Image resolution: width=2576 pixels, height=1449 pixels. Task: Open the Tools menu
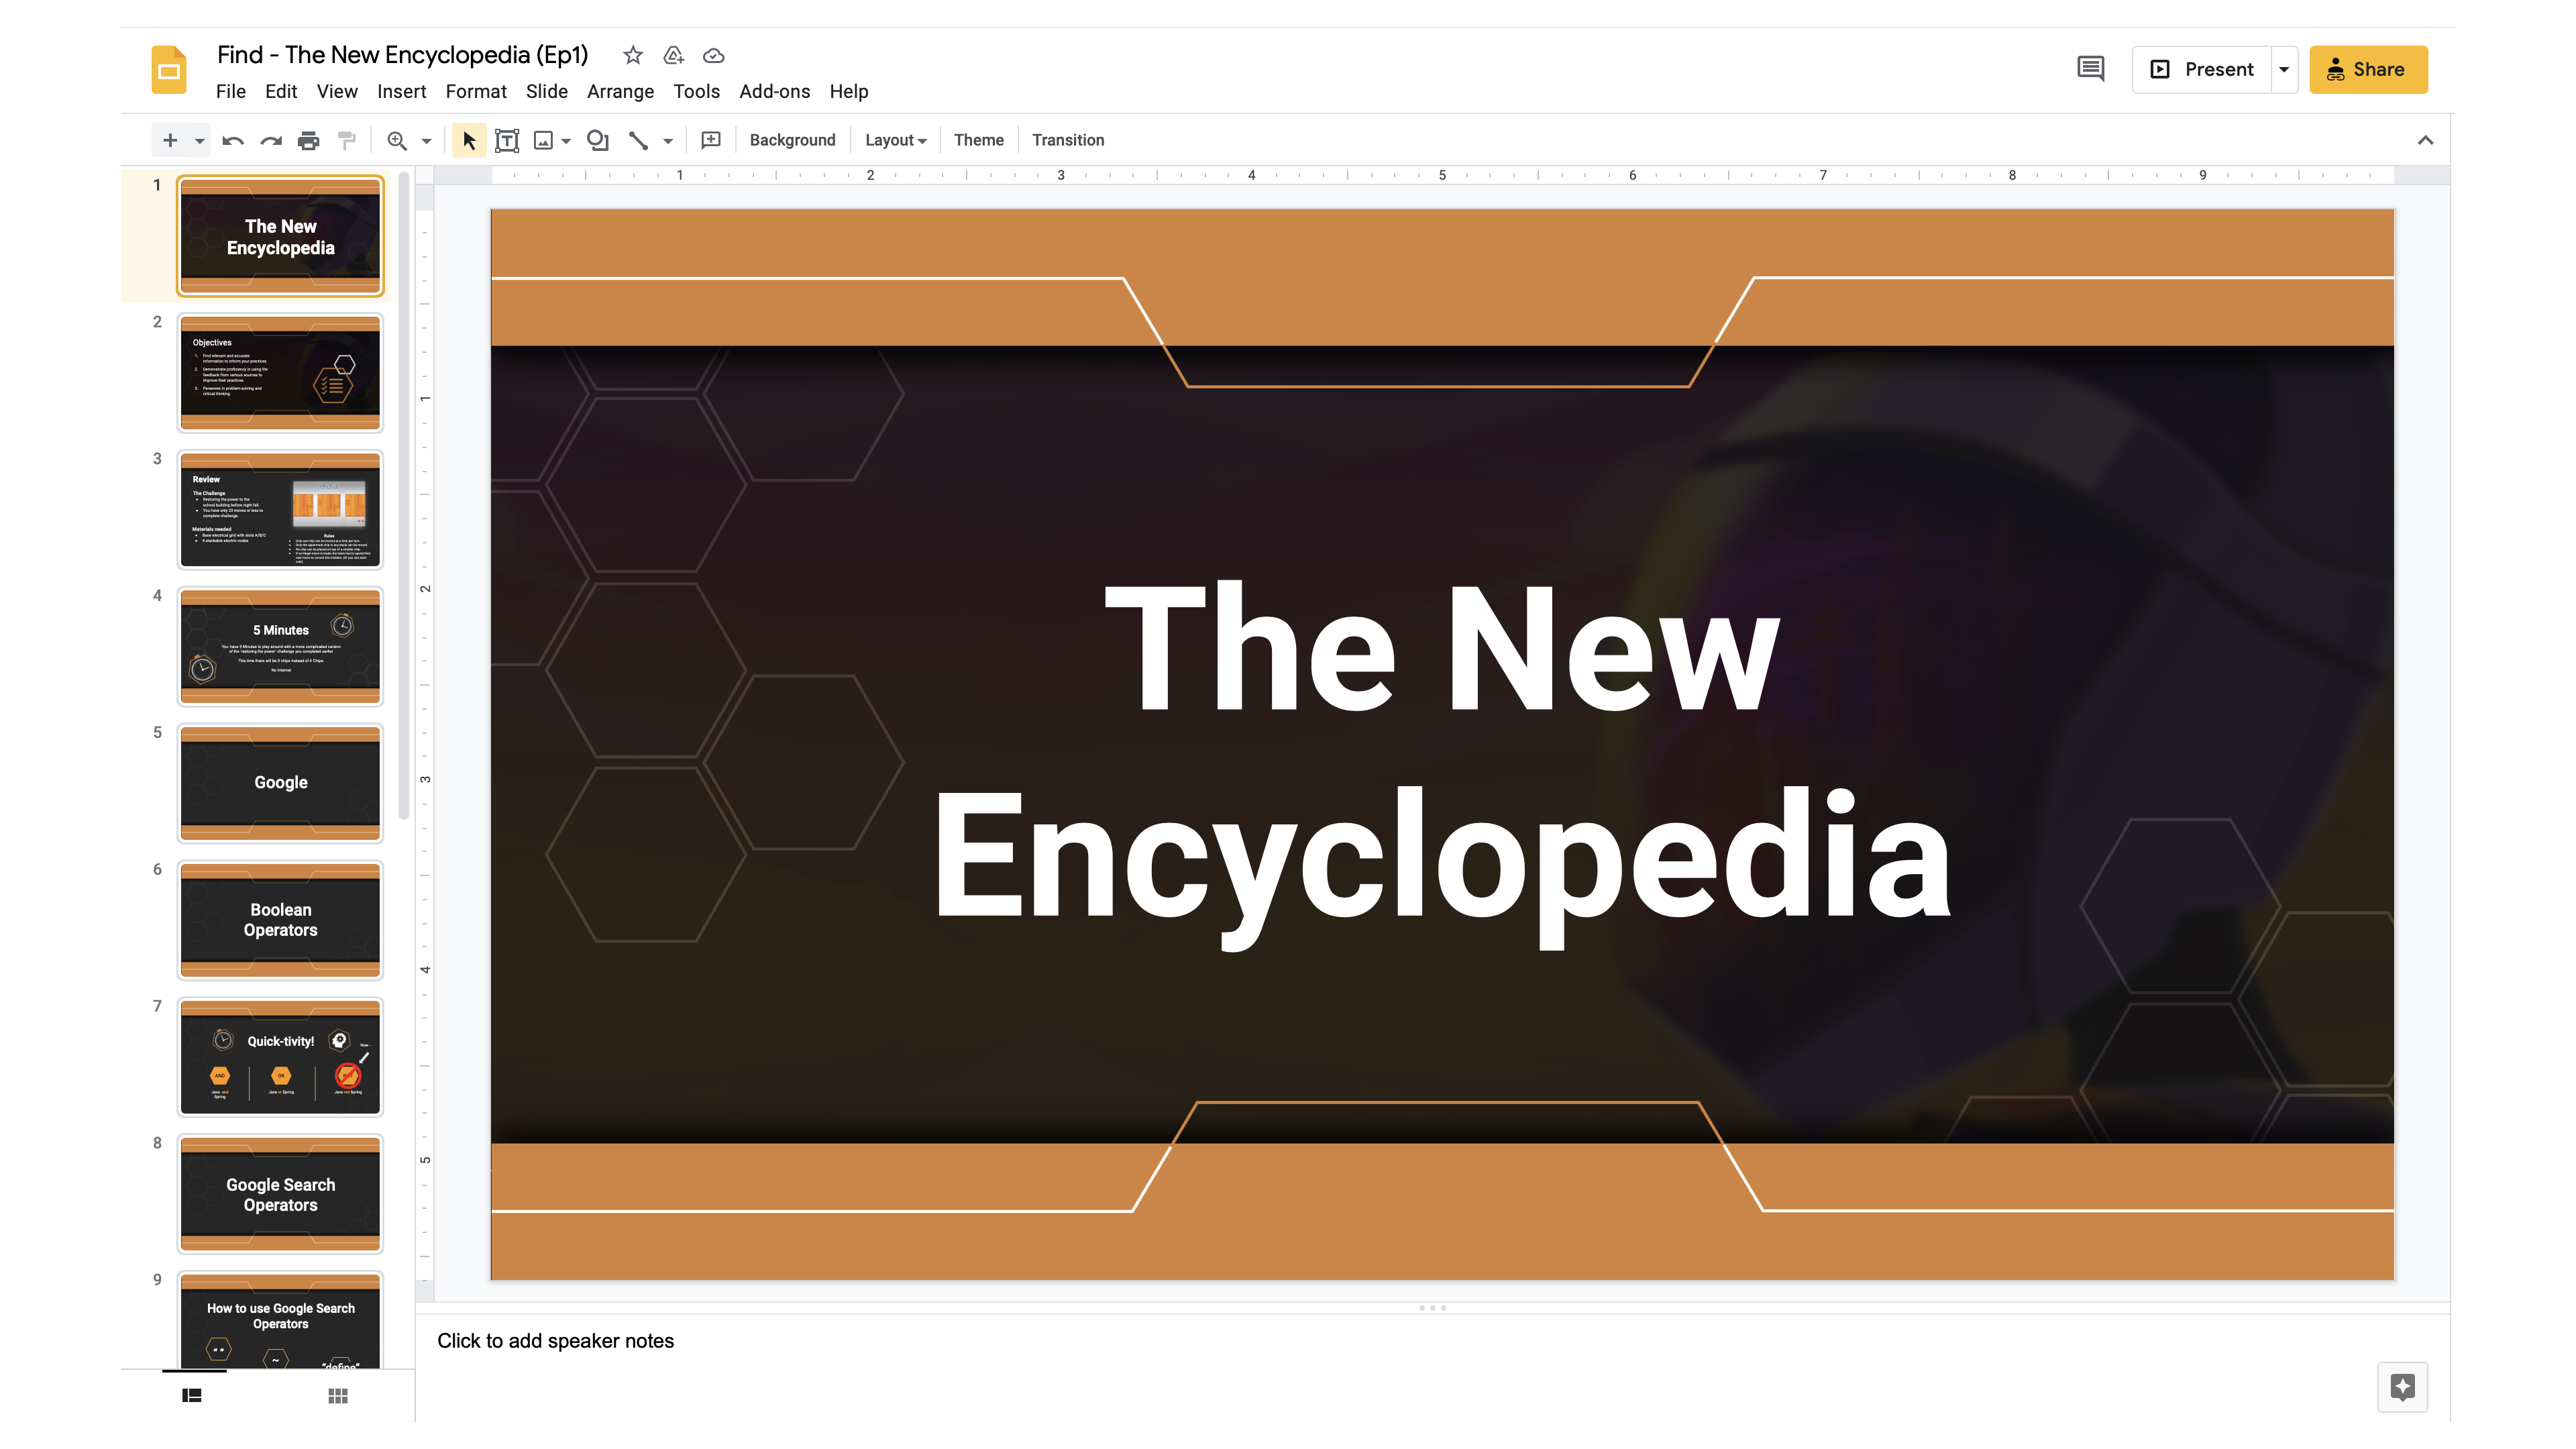696,91
